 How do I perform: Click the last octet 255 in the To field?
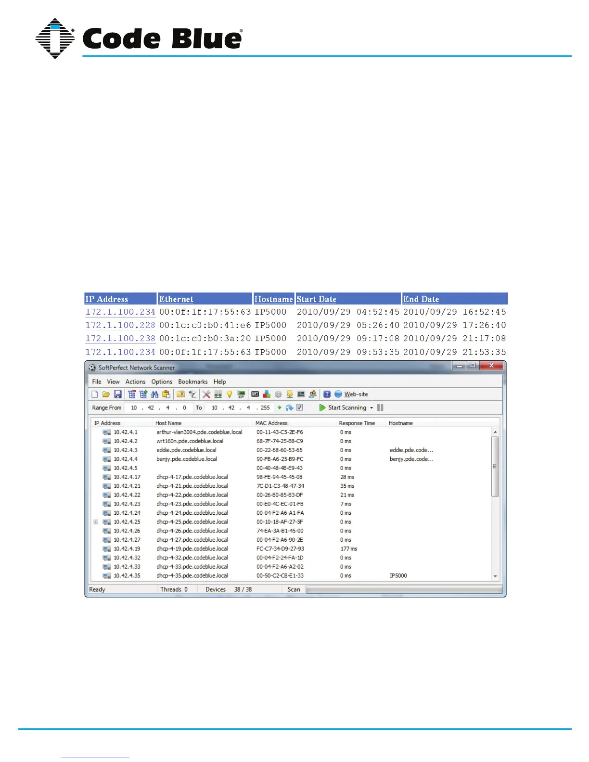tap(265, 407)
